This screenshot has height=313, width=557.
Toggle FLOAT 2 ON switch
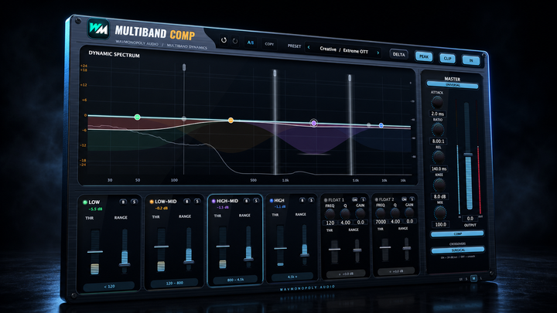point(405,199)
